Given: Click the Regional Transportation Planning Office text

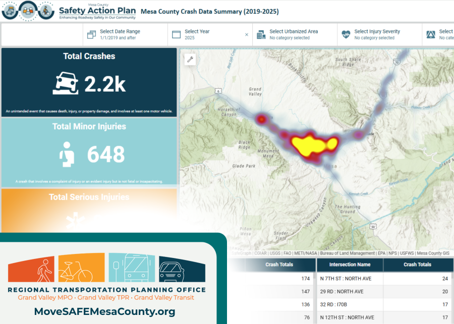Looking at the screenshot, I should click(x=107, y=290).
